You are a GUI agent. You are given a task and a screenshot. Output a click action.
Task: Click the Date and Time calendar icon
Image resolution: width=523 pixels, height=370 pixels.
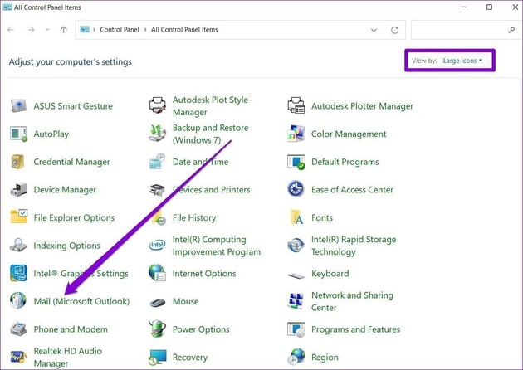(x=158, y=162)
